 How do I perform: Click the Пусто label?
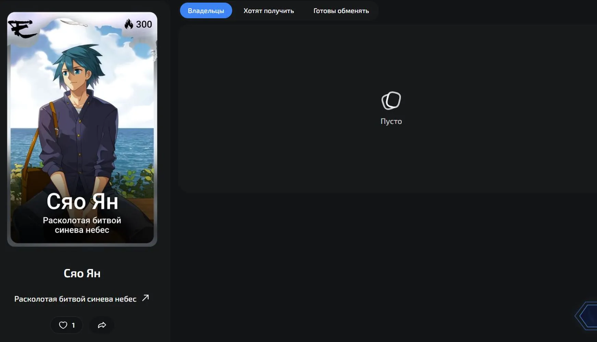coord(391,121)
